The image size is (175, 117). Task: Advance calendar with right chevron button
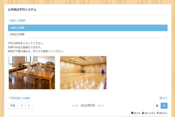coord(29,106)
